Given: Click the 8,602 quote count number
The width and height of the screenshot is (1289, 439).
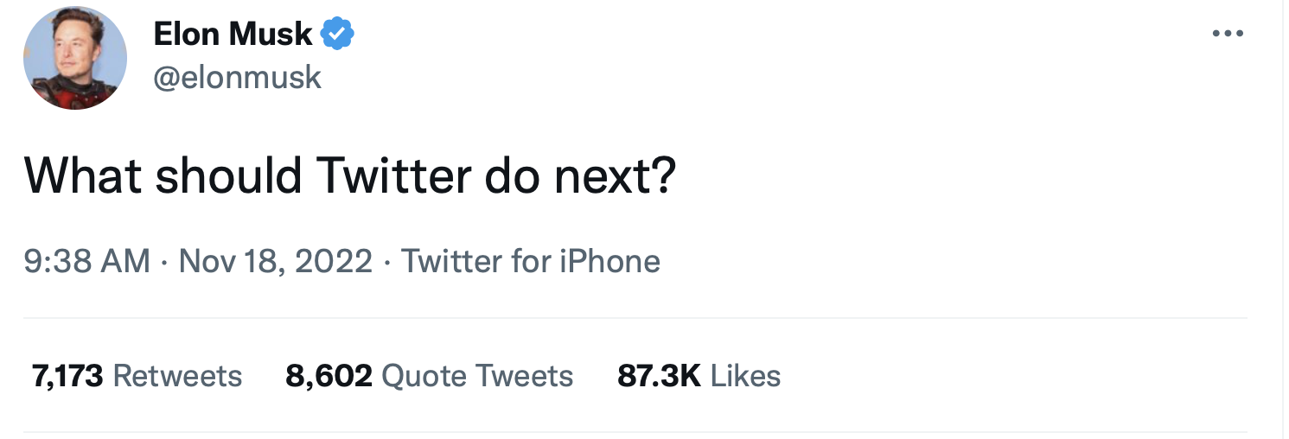Looking at the screenshot, I should (329, 376).
